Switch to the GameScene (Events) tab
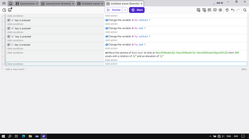 pyautogui.click(x=58, y=4)
